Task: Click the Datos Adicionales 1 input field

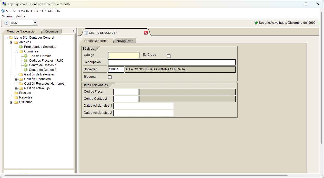Action: [143, 106]
